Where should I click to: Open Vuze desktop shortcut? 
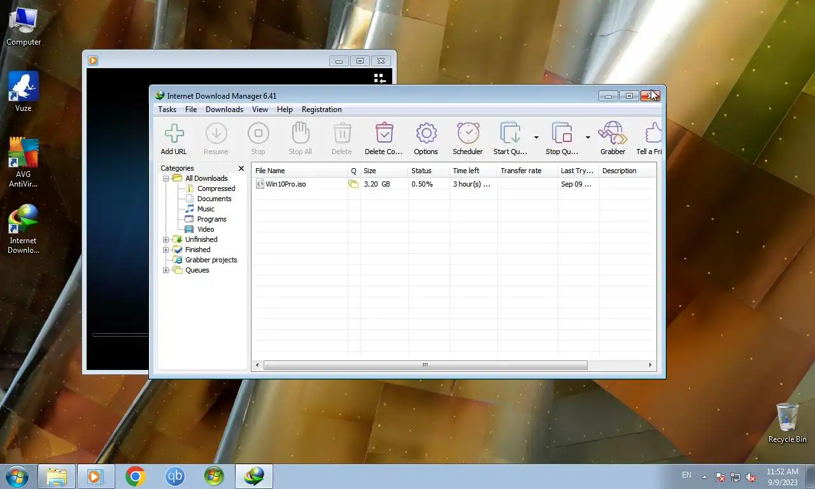coord(24,92)
